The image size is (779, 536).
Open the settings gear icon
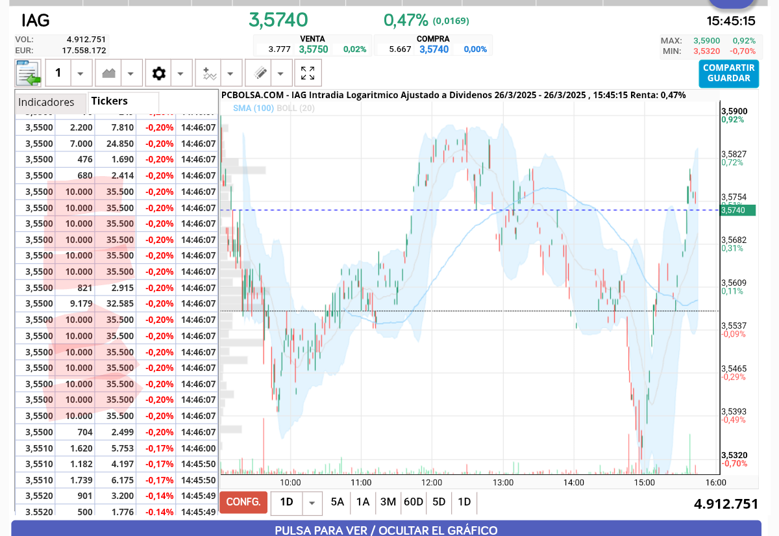tap(158, 73)
